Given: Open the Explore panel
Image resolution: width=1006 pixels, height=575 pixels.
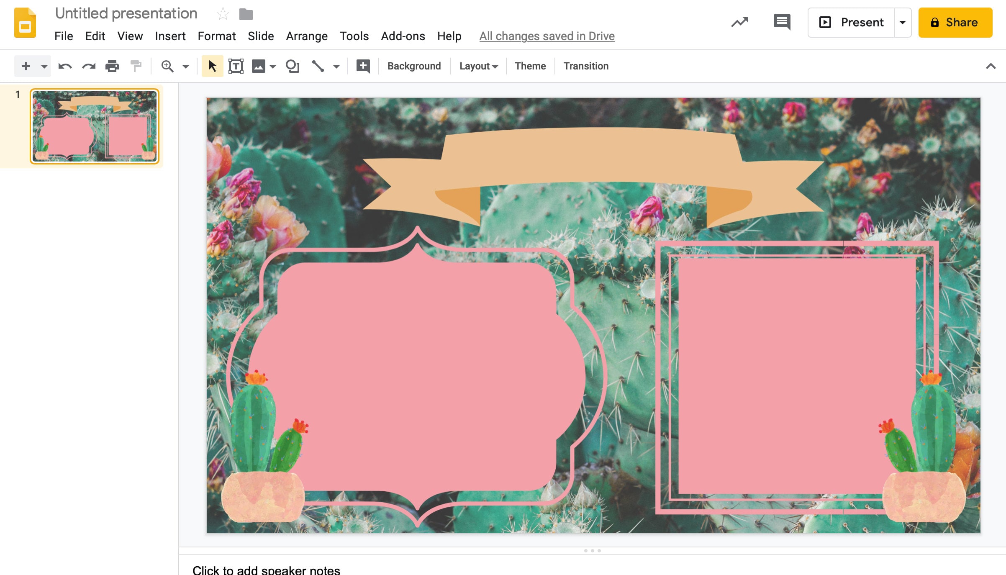Looking at the screenshot, I should point(740,22).
